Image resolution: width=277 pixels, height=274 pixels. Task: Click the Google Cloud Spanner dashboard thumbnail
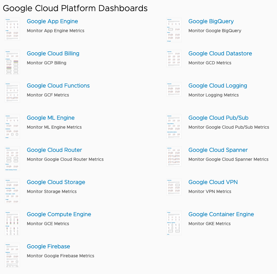[174, 156]
